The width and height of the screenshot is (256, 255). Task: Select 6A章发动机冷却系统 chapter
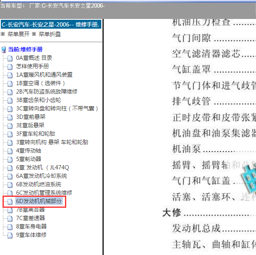coord(41,176)
